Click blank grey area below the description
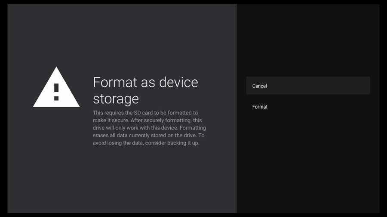387x217 pixels. [122, 180]
